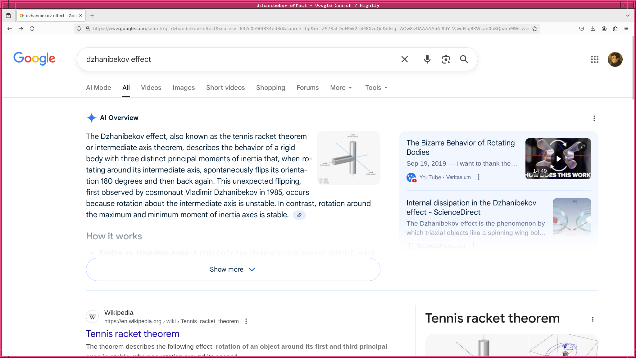The height and width of the screenshot is (358, 636).
Task: Open AI Overview three-dot options menu
Action: (594, 118)
